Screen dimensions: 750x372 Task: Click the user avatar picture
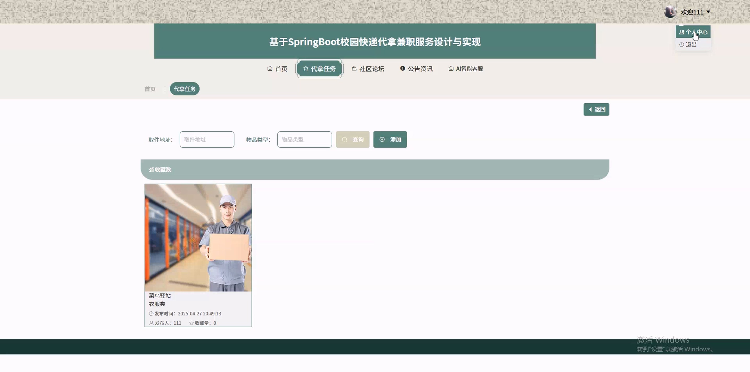670,12
